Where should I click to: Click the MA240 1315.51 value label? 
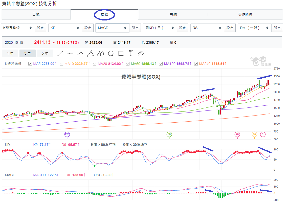coord(213,64)
